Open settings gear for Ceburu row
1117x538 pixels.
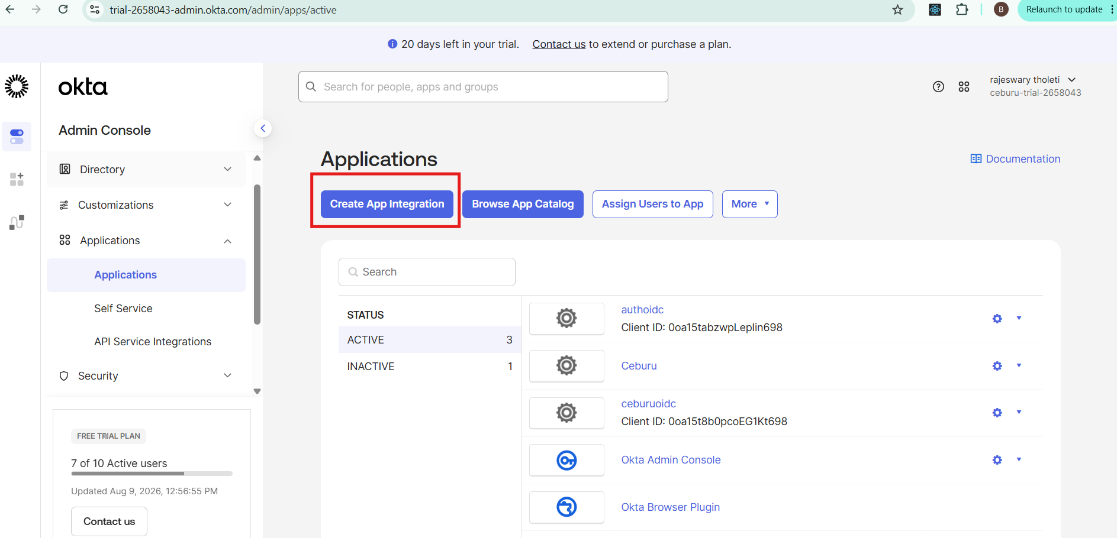point(997,366)
